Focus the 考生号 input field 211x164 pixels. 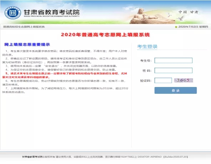tap(173, 60)
